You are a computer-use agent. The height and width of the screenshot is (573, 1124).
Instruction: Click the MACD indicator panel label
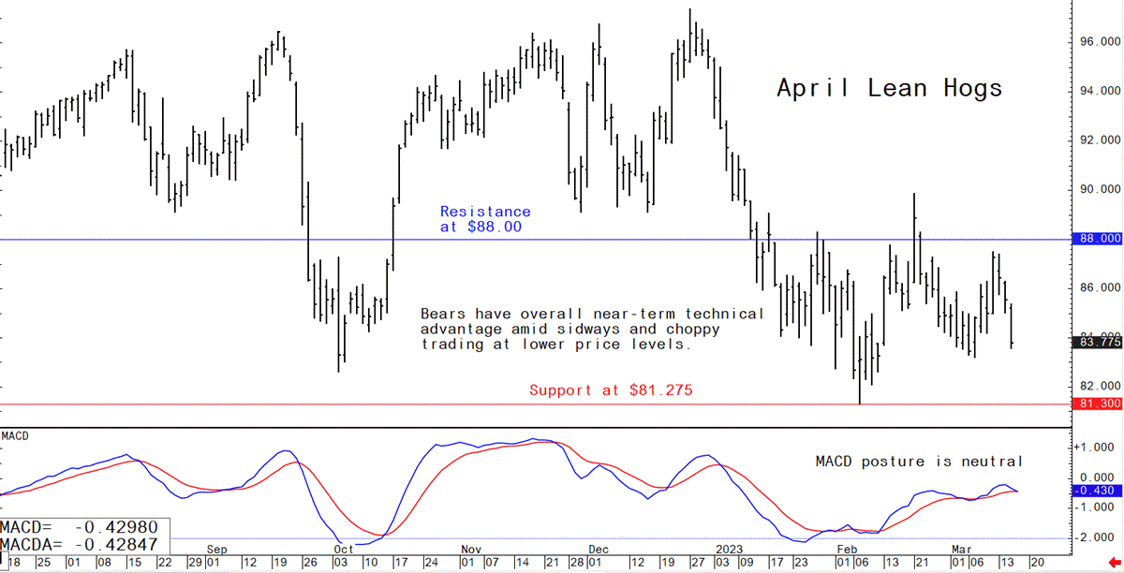(x=16, y=436)
